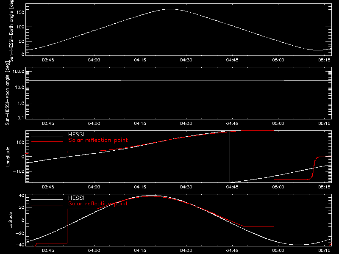This screenshot has width=339, height=254.
Task: Click the 20 tick on Latitude plot
Action: (x=22, y=207)
